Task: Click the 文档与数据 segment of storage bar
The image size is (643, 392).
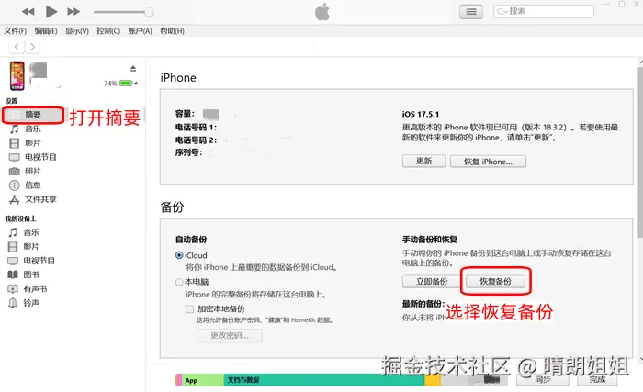Action: (x=324, y=380)
